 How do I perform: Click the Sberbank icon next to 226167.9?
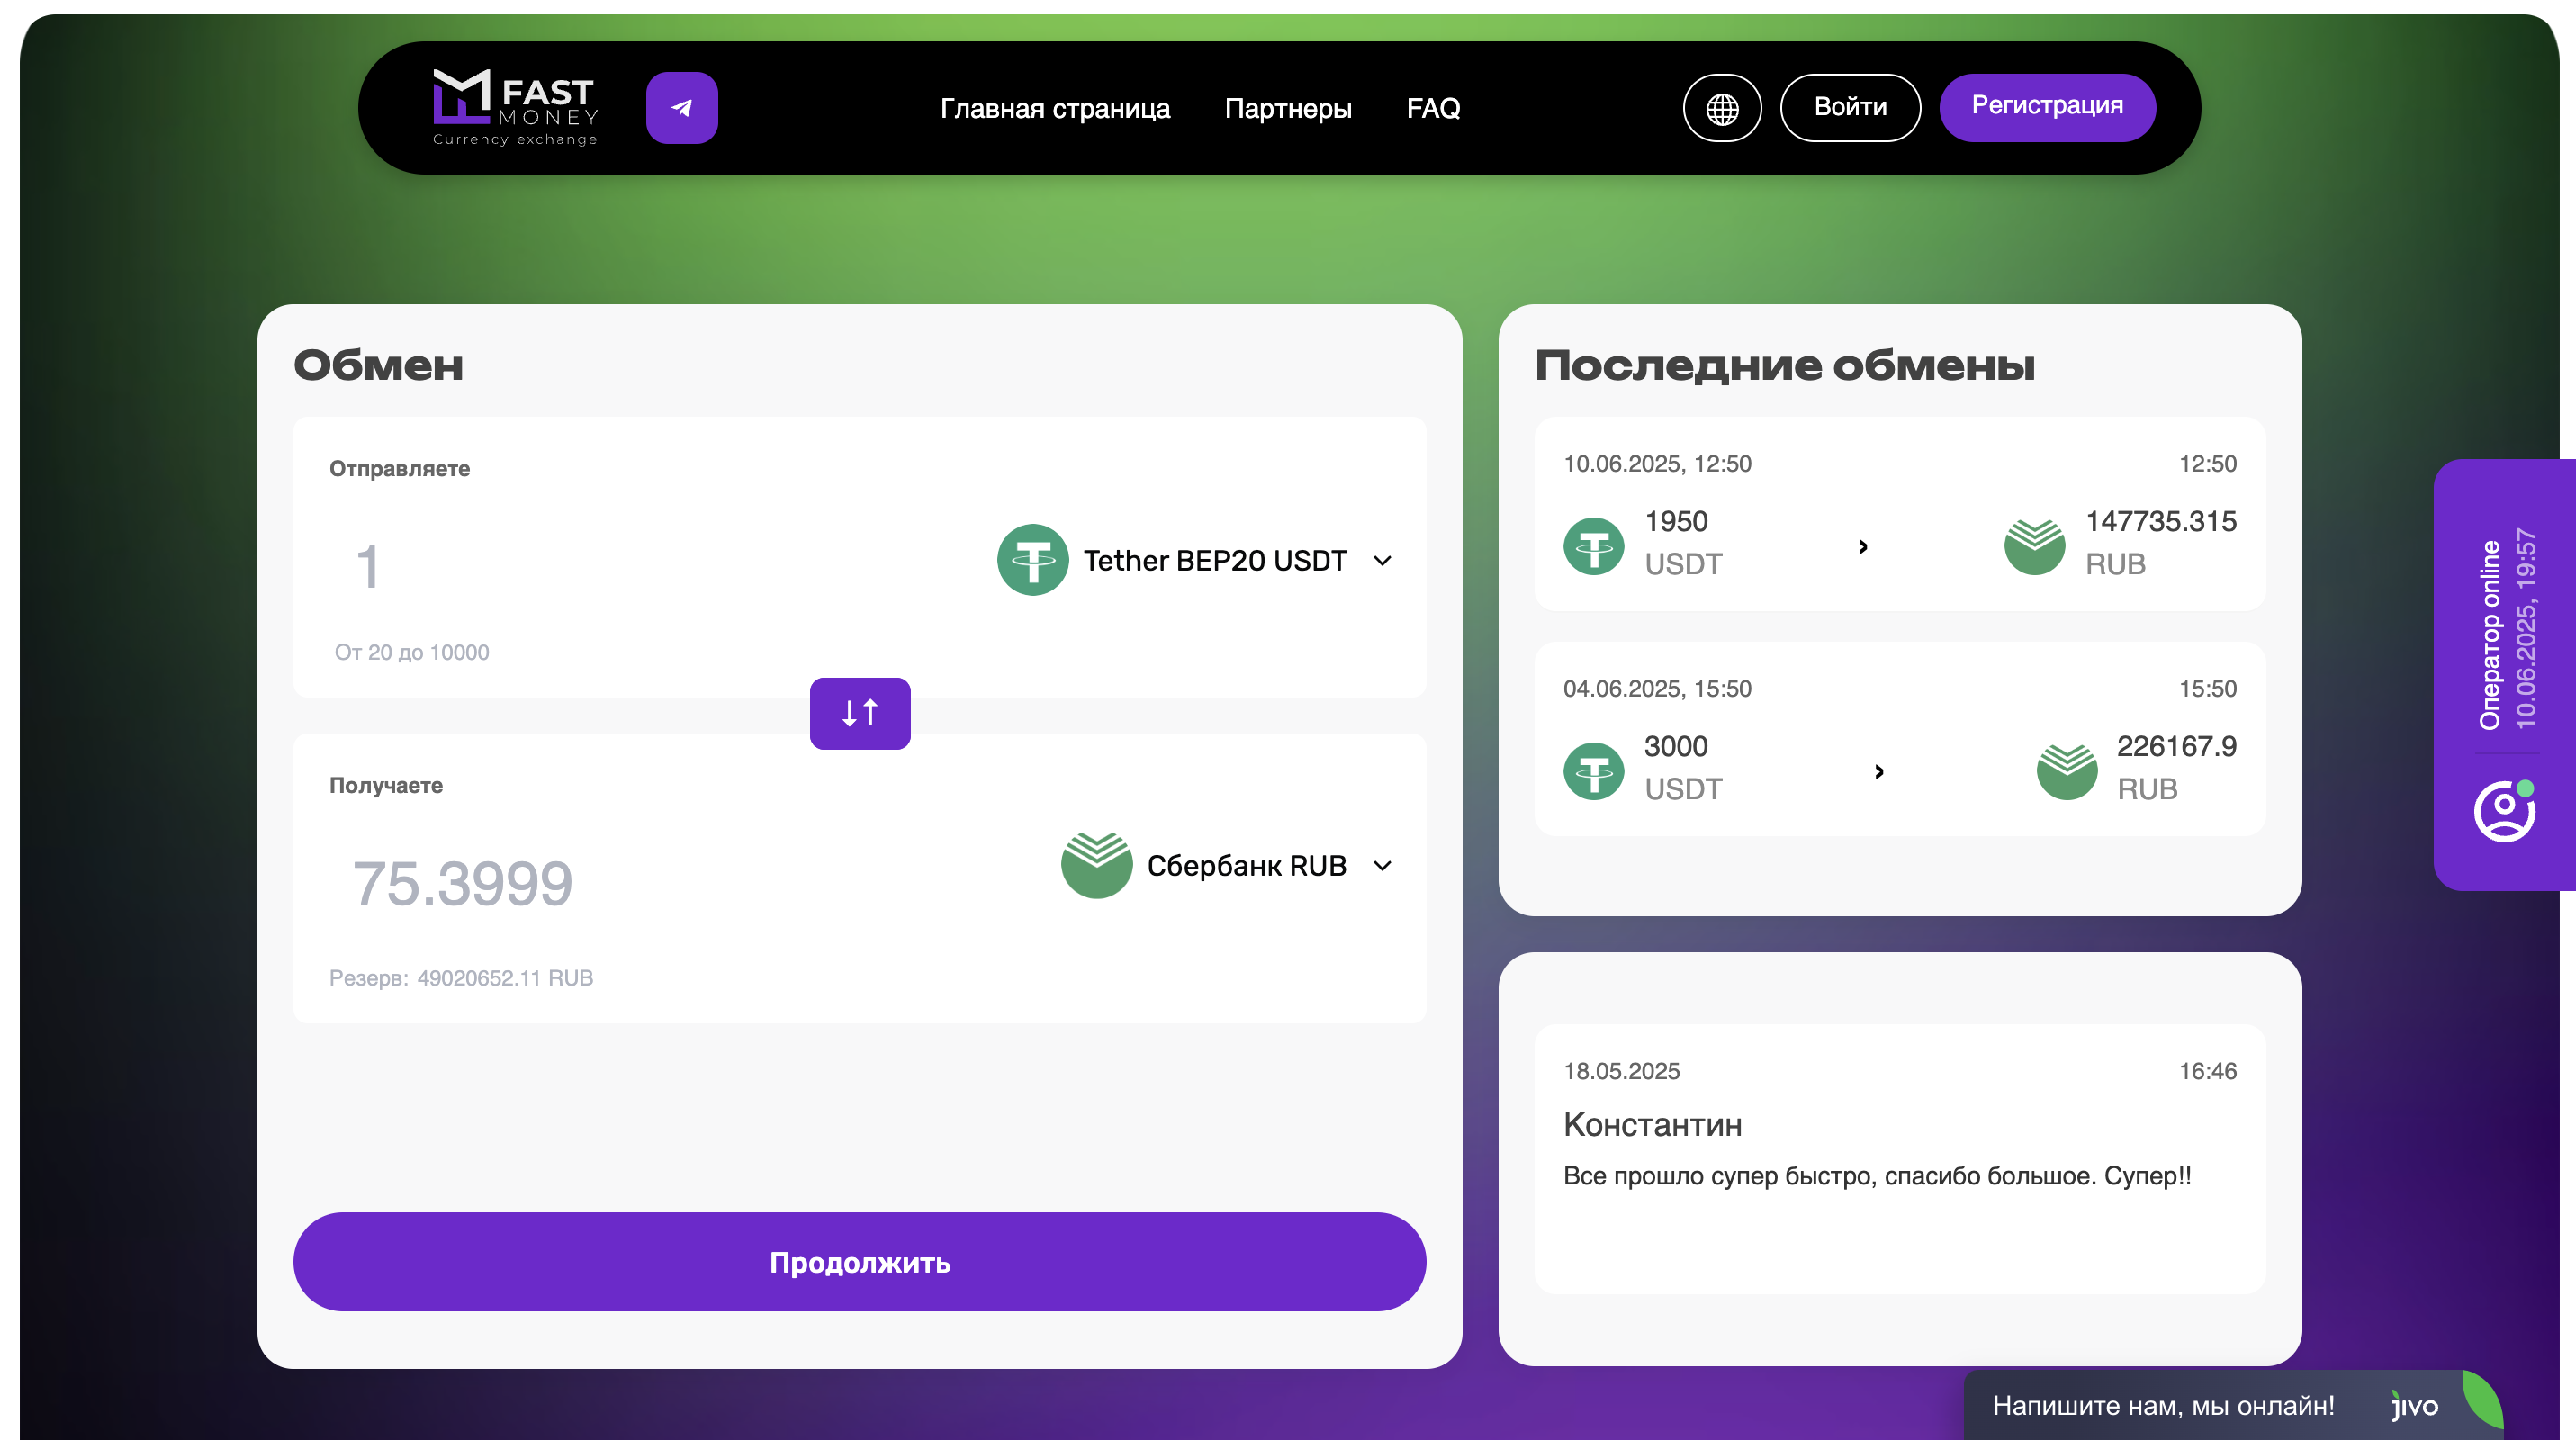(x=2066, y=771)
